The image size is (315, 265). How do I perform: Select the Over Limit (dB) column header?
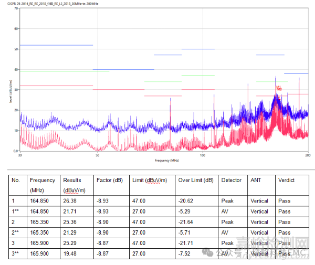click(x=195, y=181)
